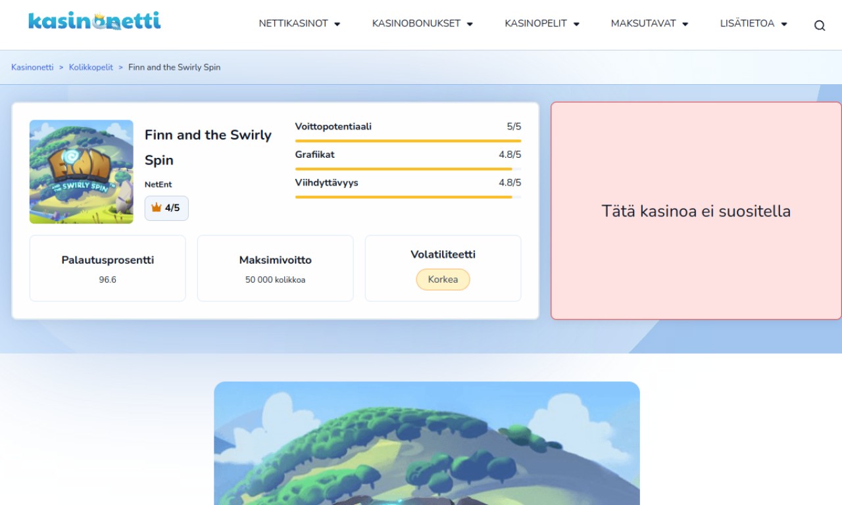Expand the Kasinobonukset dropdown arrow
Viewport: 842px width, 505px height.
click(x=470, y=24)
